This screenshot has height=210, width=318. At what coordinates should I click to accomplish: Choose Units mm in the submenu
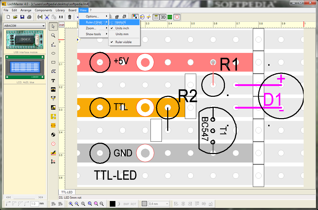(124, 34)
